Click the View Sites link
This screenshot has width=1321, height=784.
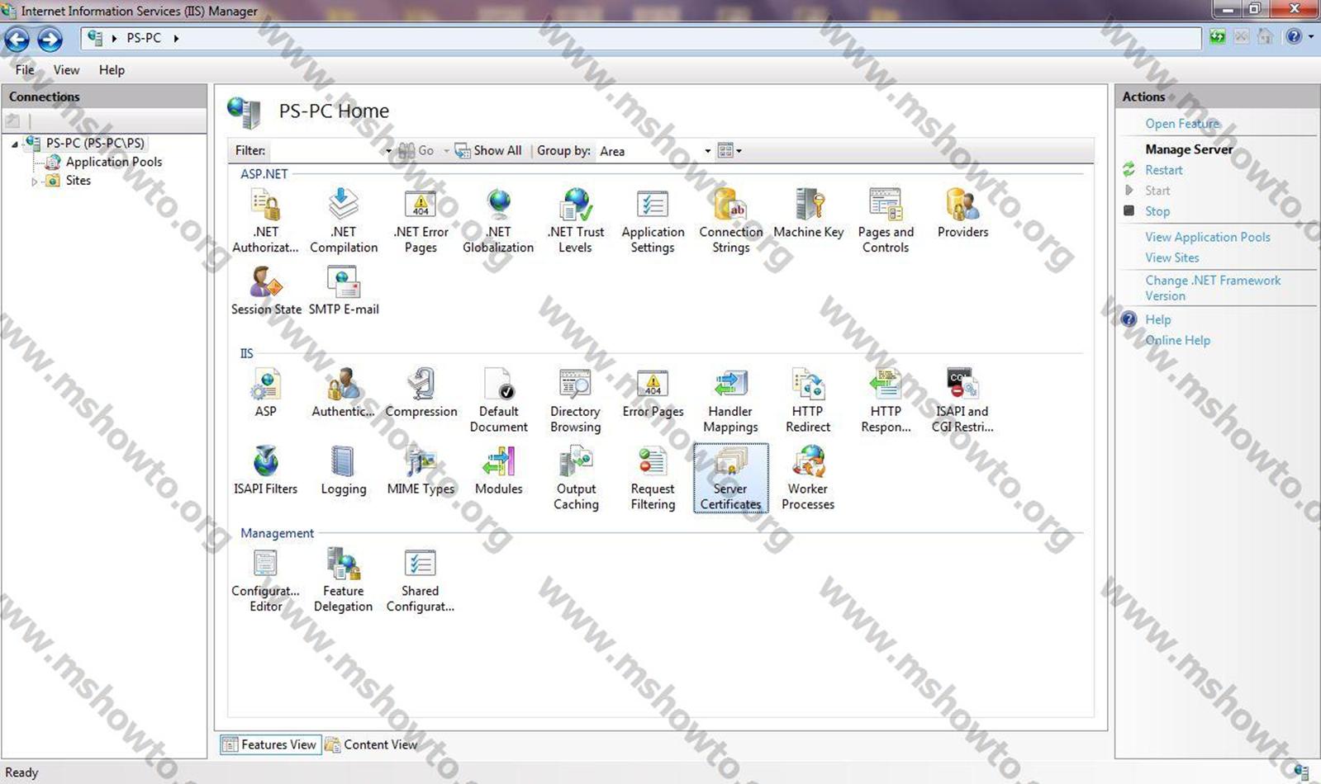tap(1171, 257)
